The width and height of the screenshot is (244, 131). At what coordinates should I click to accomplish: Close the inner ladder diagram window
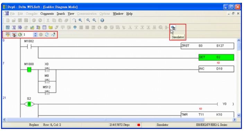(238, 14)
